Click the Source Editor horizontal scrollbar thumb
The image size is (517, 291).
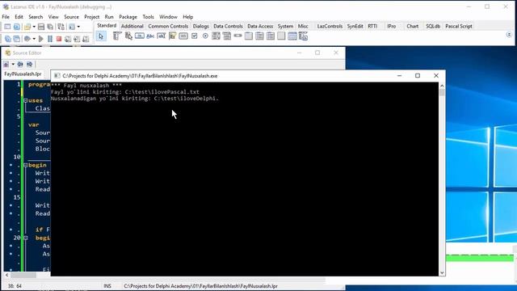pyautogui.click(x=23, y=275)
